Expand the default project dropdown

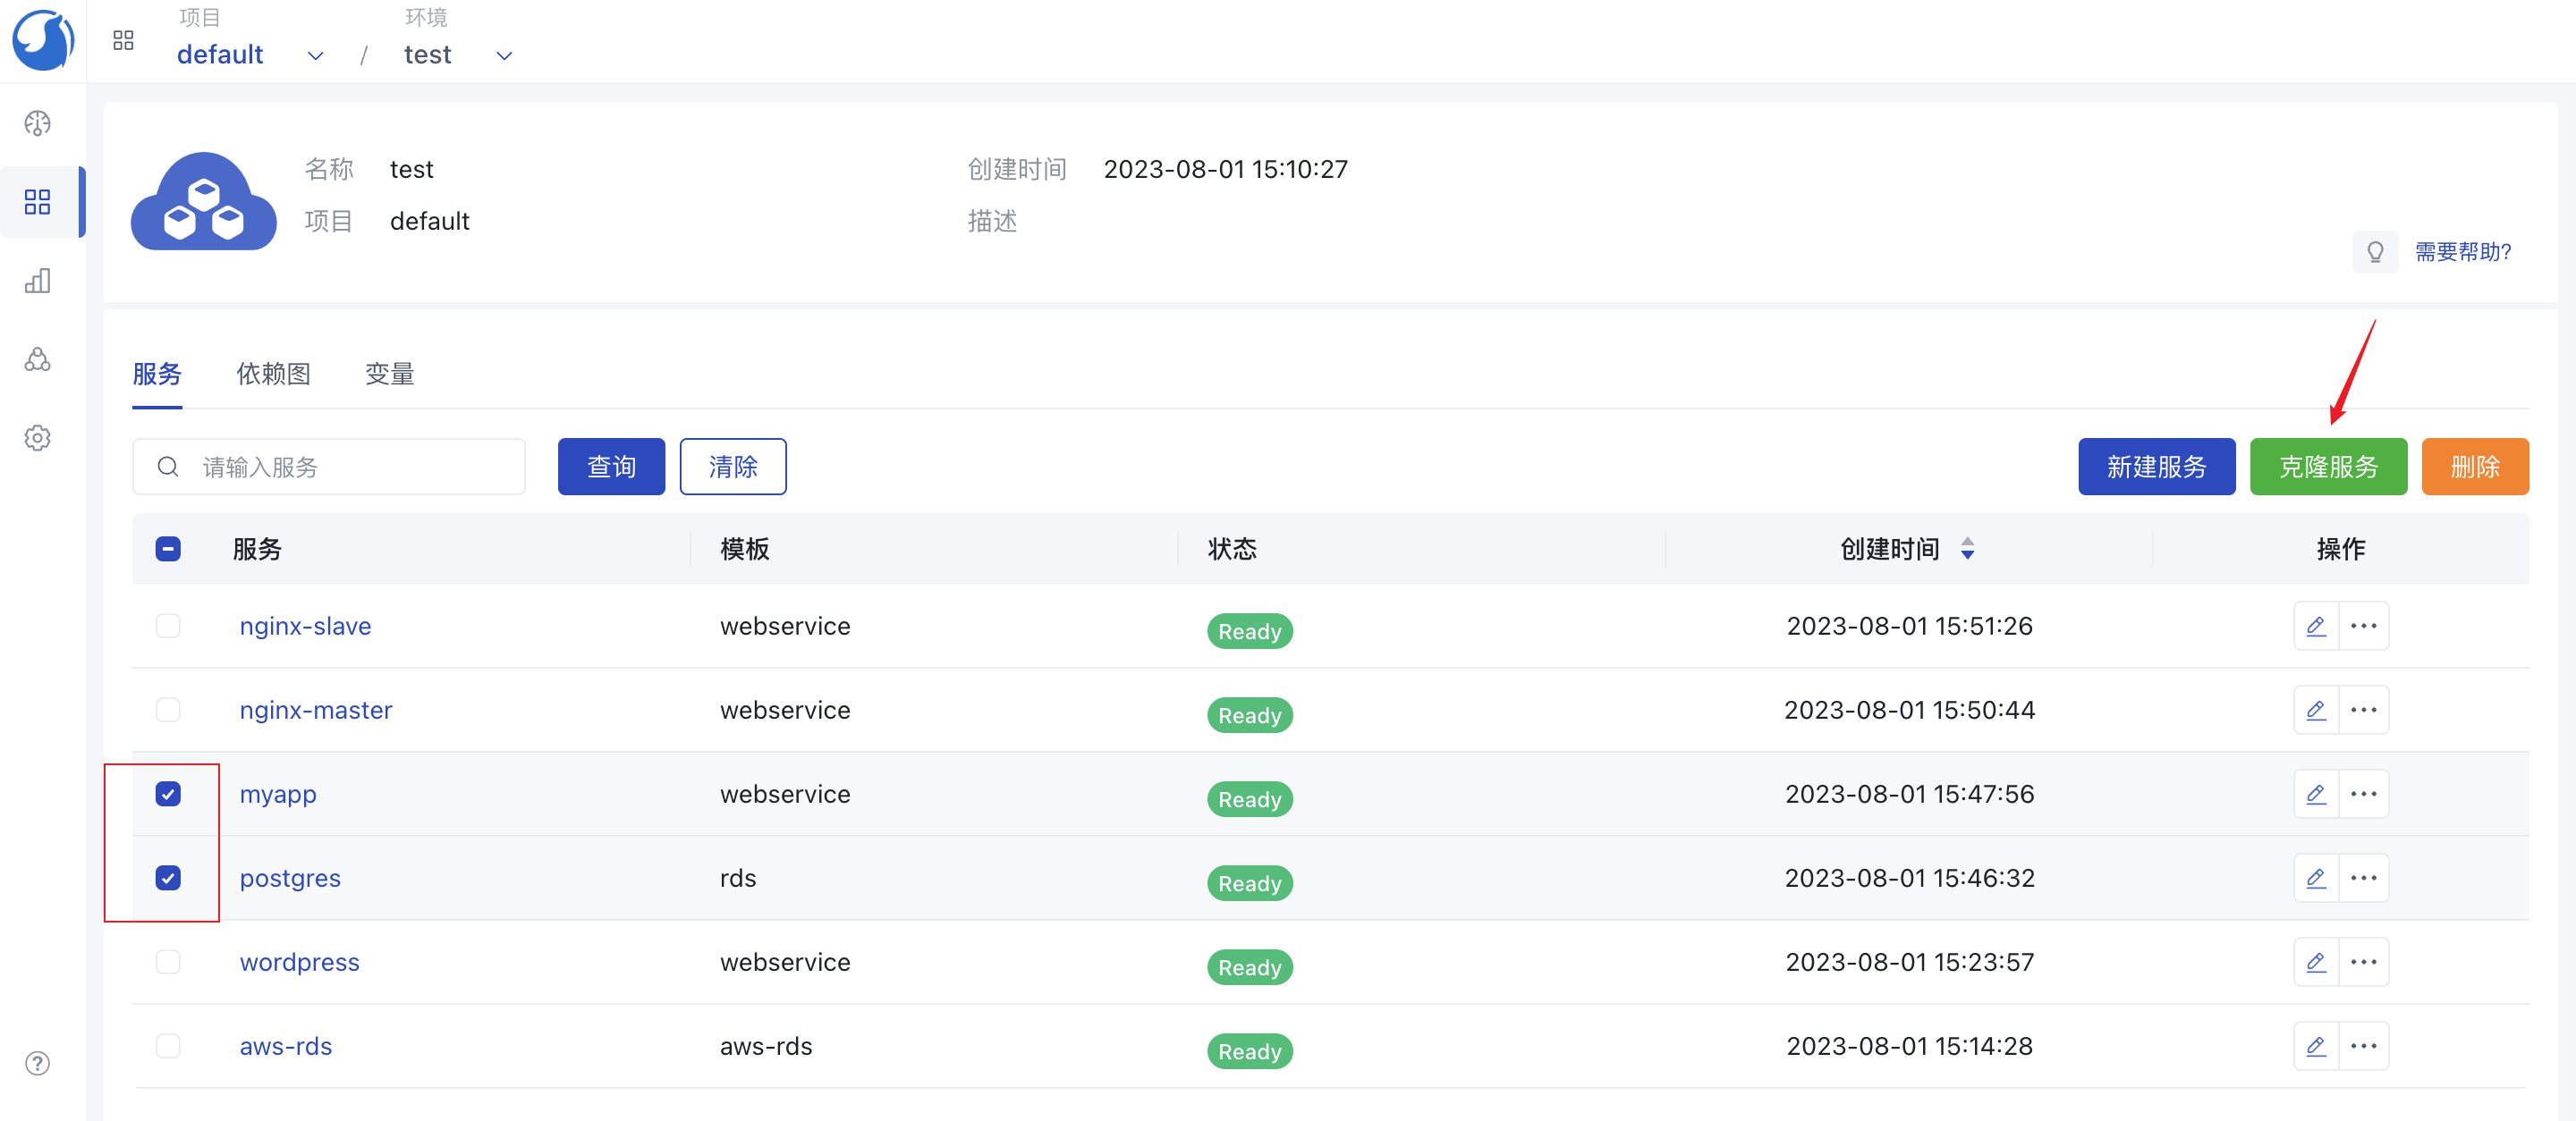click(315, 56)
